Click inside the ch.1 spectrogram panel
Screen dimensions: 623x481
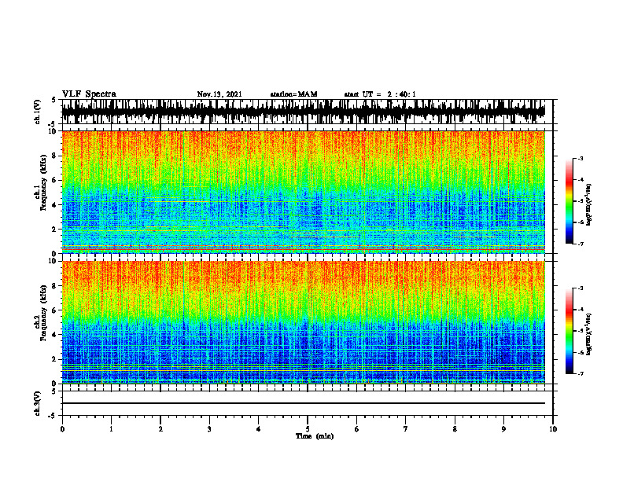coord(304,192)
